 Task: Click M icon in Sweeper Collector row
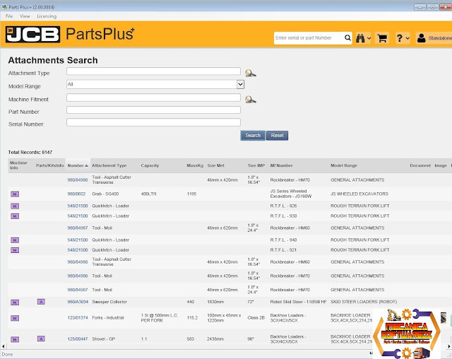(15, 302)
